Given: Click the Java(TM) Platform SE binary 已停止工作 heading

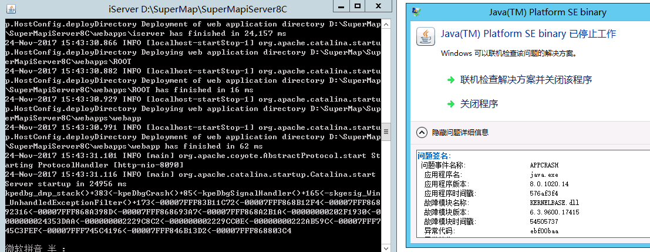Looking at the screenshot, I should [528, 34].
